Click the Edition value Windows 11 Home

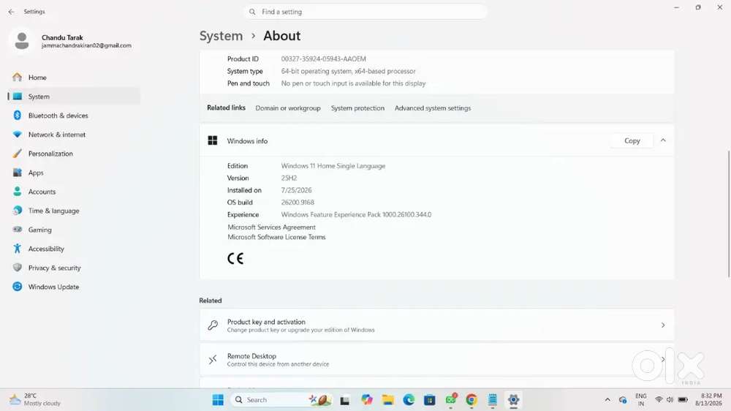click(333, 166)
